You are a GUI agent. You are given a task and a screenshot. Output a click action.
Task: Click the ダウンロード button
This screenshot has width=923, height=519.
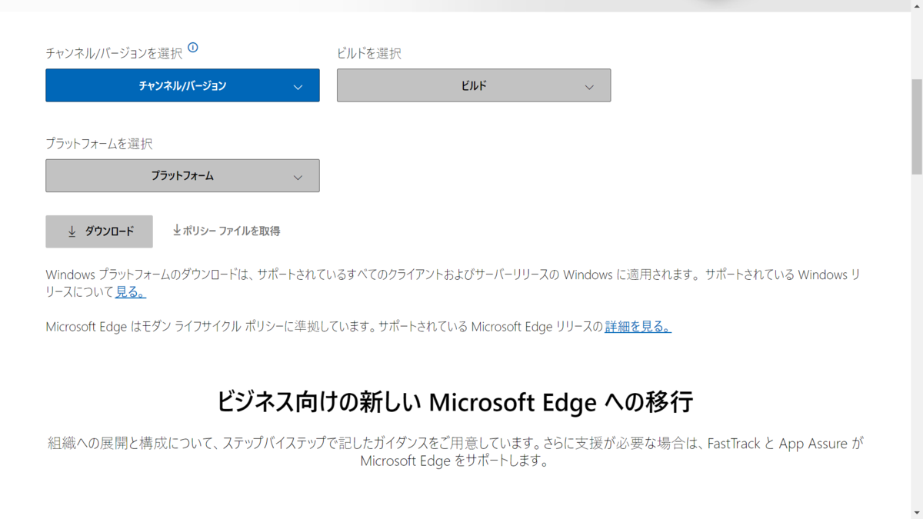pos(99,231)
